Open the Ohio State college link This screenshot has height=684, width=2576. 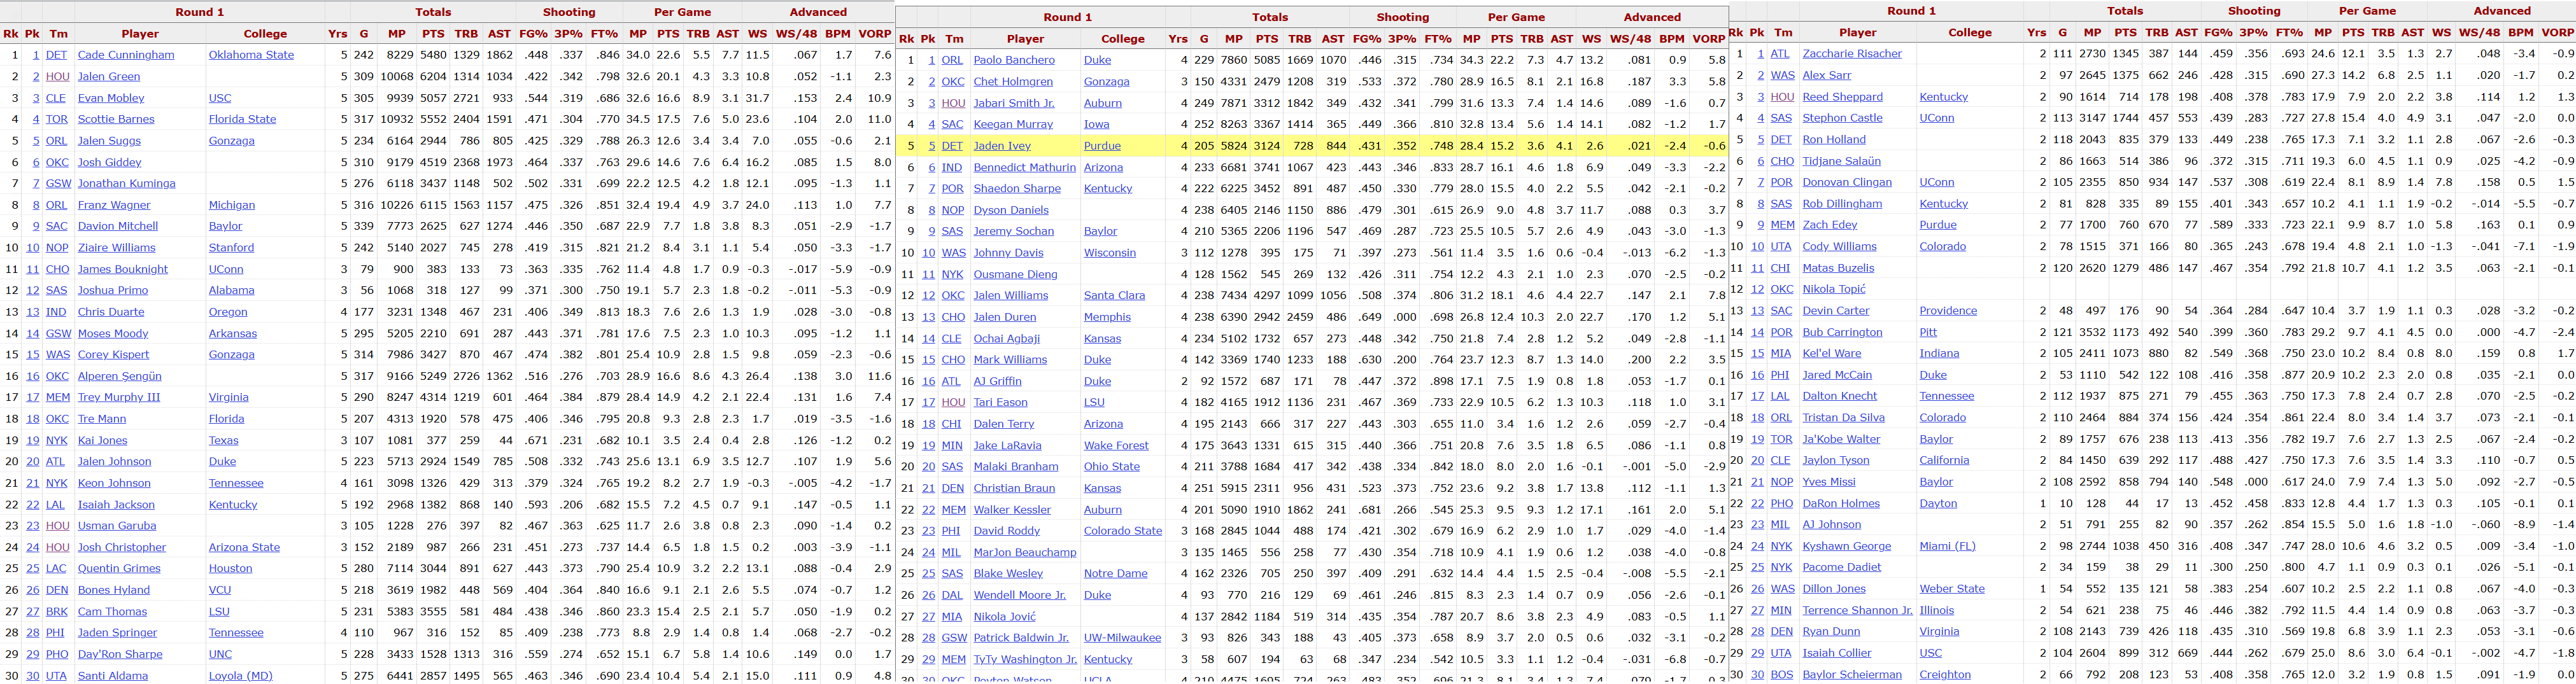coord(1112,466)
